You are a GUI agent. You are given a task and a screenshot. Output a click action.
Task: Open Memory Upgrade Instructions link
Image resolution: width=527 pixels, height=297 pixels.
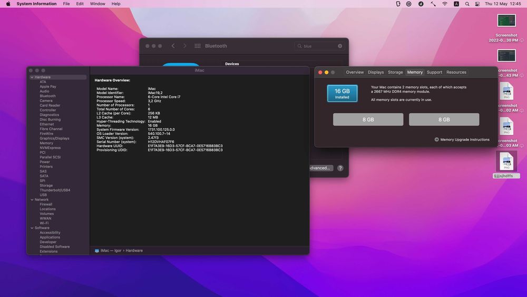point(465,139)
